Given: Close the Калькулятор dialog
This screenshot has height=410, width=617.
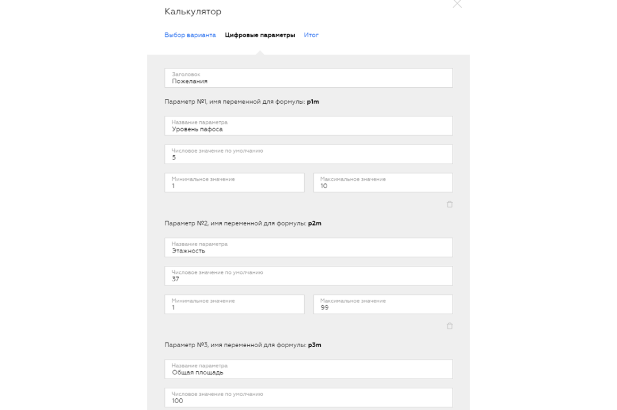Looking at the screenshot, I should click(457, 4).
